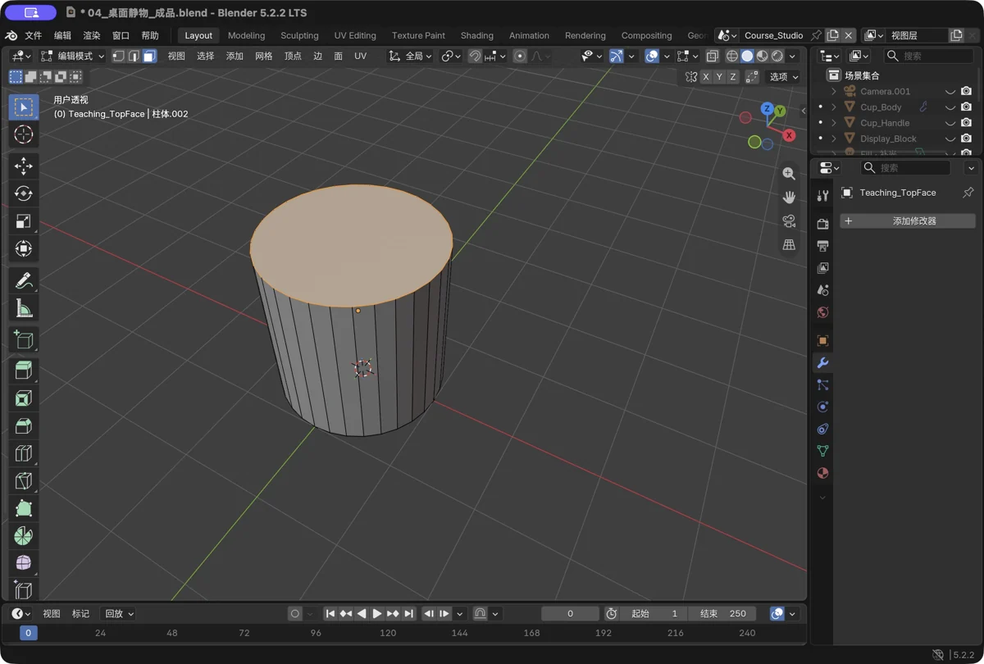The image size is (984, 664).
Task: Select the Inset Faces tool
Action: pos(23,398)
